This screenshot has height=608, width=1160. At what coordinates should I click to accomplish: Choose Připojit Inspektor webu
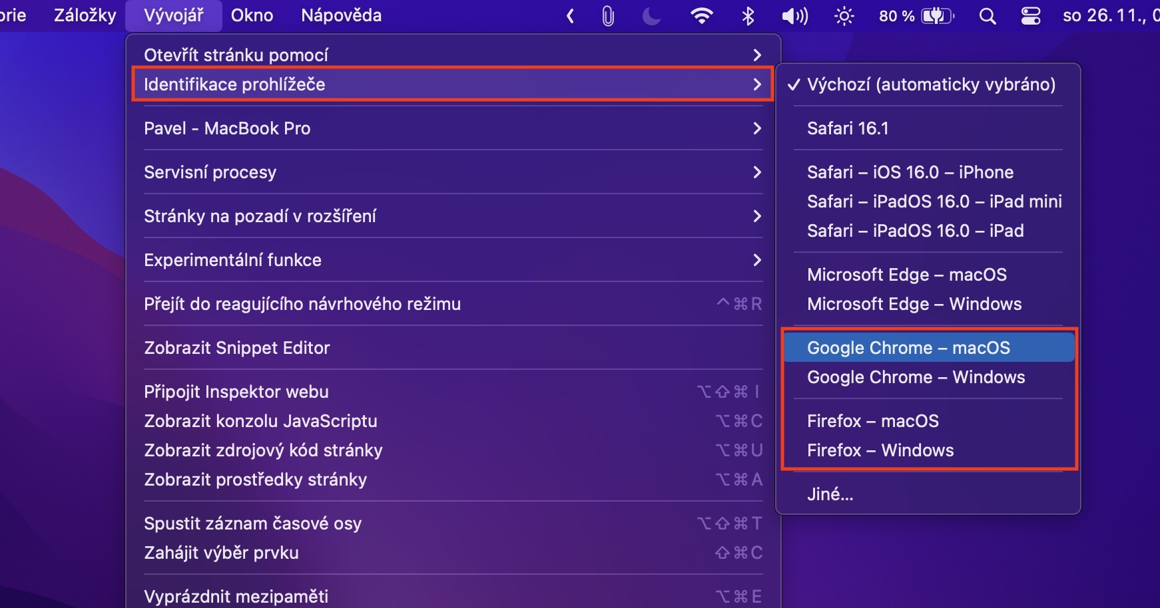[453, 392]
